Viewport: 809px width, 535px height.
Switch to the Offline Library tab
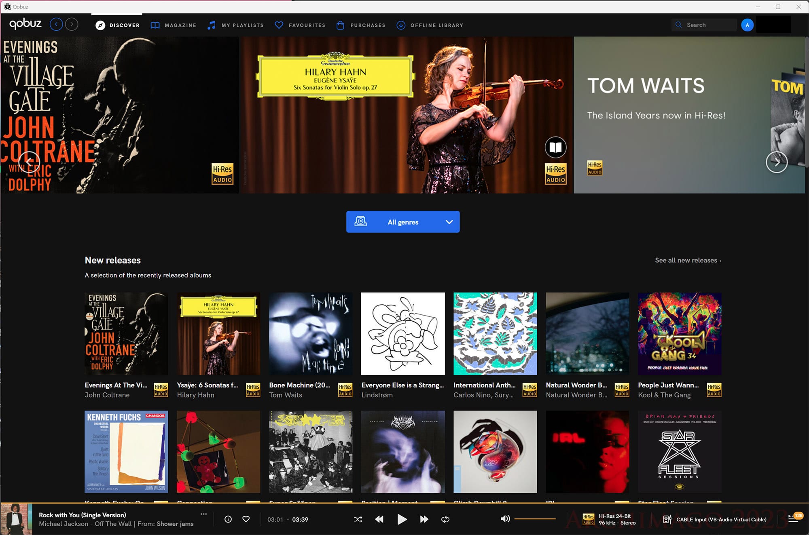tap(430, 25)
